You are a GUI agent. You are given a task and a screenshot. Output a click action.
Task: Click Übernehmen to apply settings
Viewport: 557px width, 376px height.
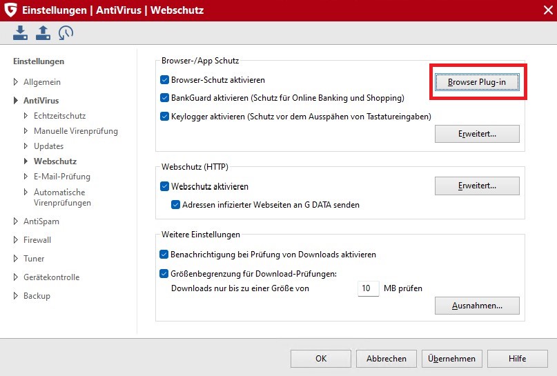click(451, 359)
